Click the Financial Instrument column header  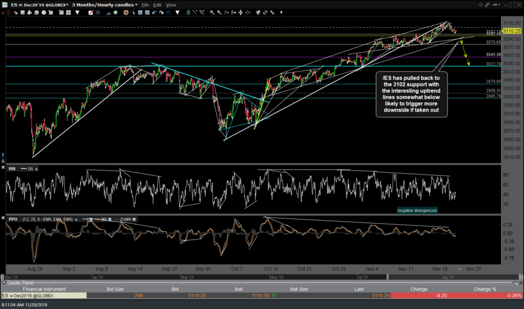44,289
